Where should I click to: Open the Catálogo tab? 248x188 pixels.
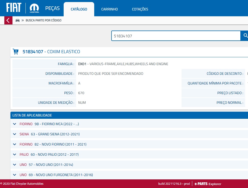[79, 9]
